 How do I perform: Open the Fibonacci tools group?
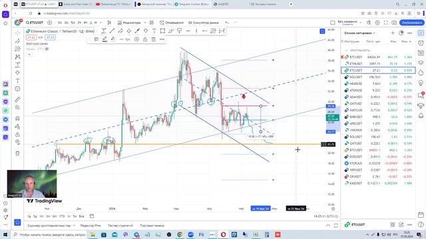(x=18, y=48)
